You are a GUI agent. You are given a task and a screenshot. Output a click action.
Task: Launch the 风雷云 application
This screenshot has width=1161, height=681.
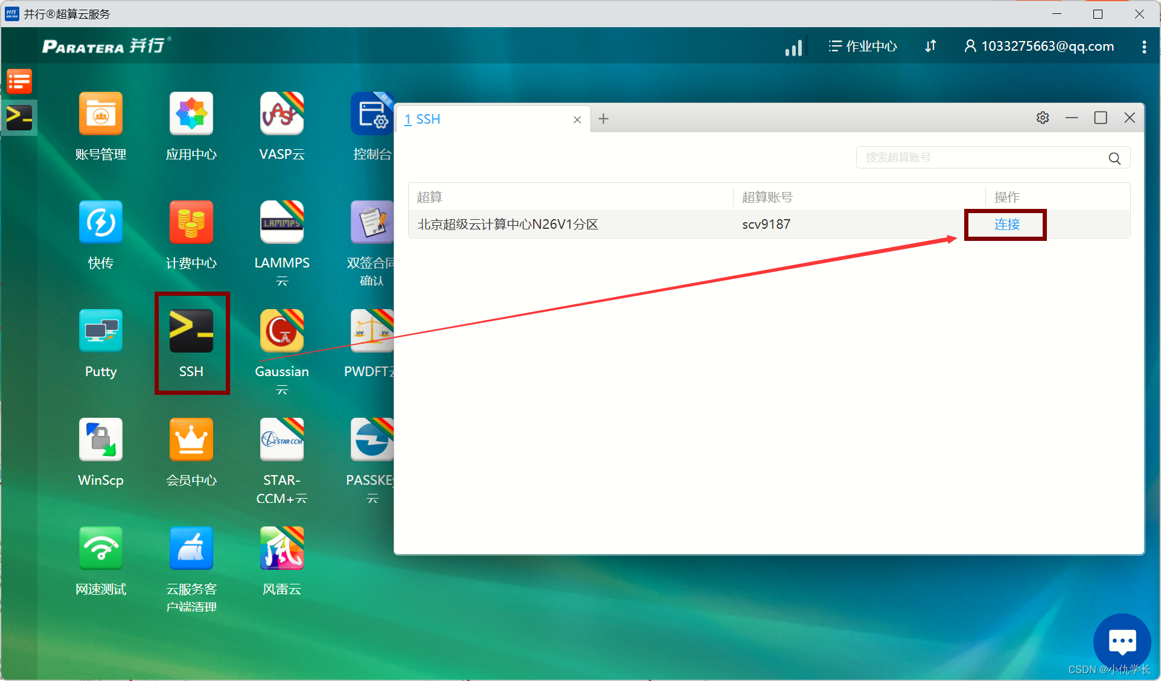point(281,549)
